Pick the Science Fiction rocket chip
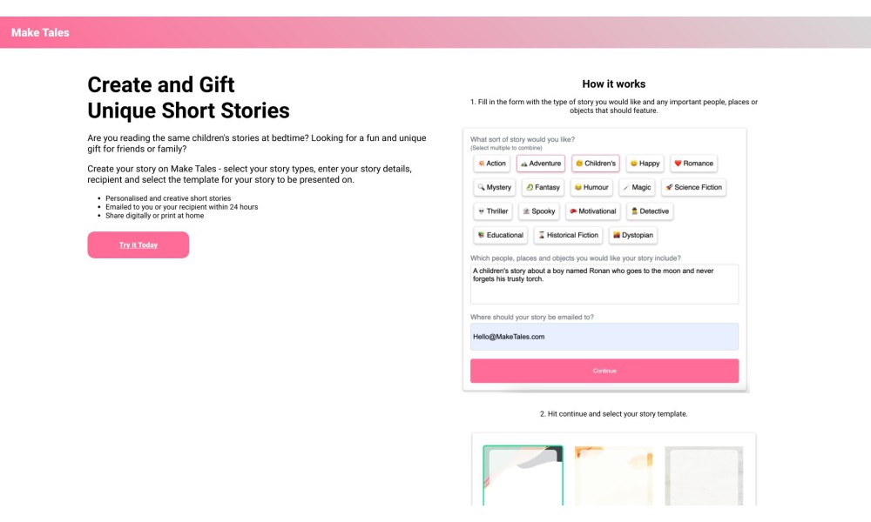 click(x=694, y=187)
